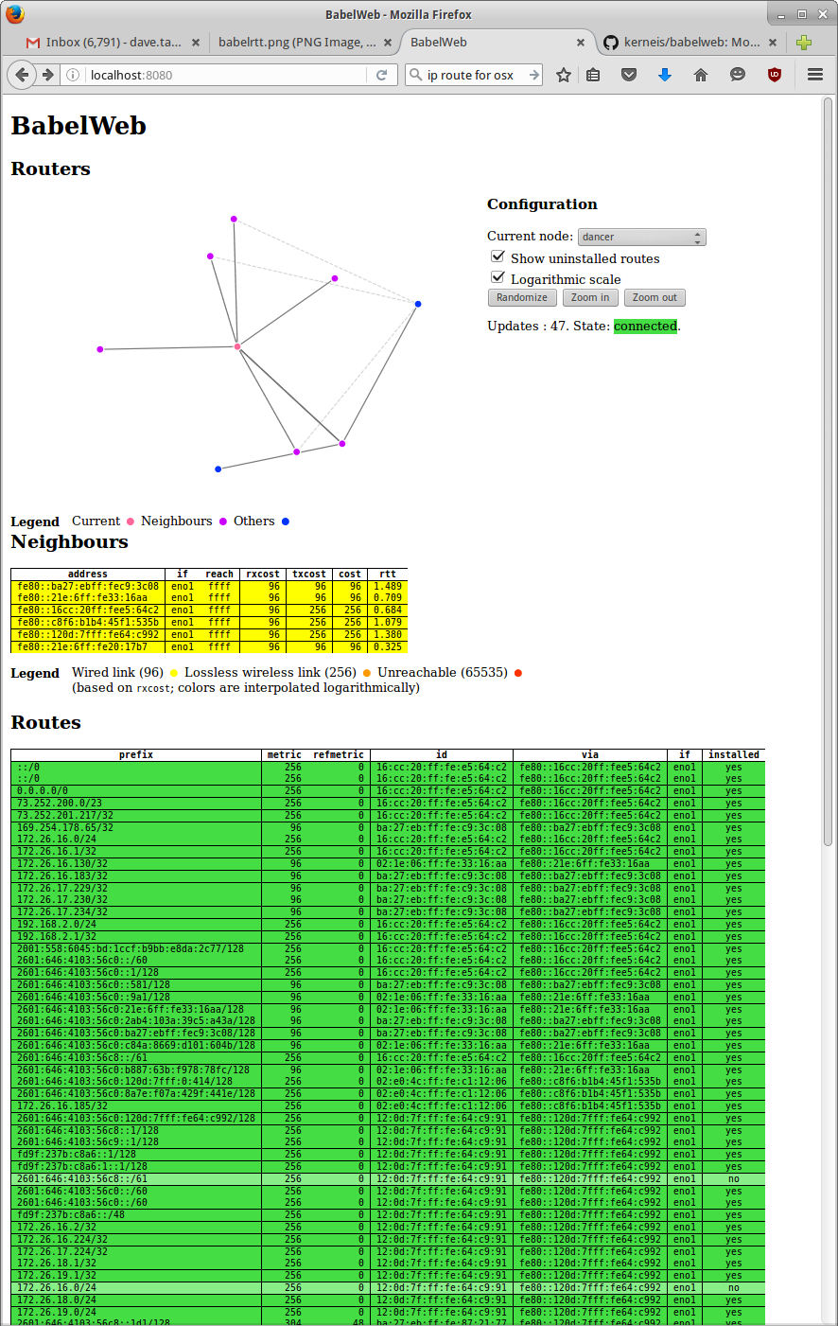Close the babelrtt.png tab
The width and height of the screenshot is (838, 1326).
click(x=388, y=43)
